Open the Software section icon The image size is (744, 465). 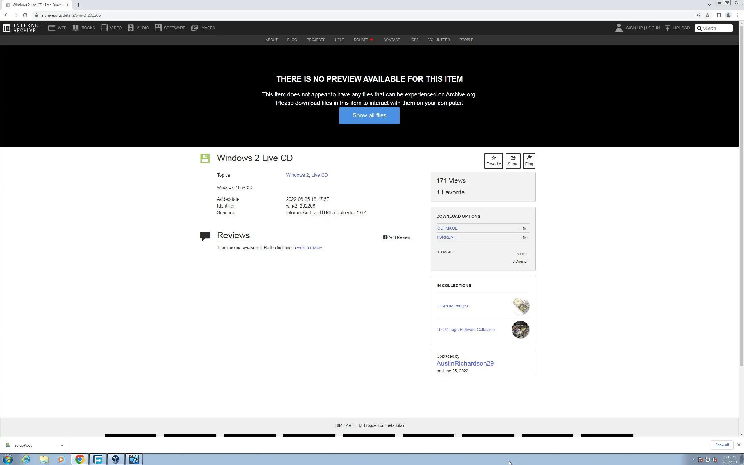pyautogui.click(x=158, y=28)
